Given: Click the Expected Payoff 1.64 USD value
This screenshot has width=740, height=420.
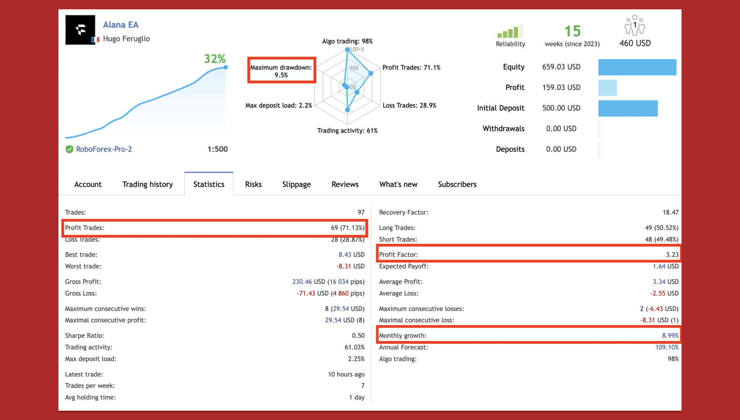Looking at the screenshot, I should point(666,266).
